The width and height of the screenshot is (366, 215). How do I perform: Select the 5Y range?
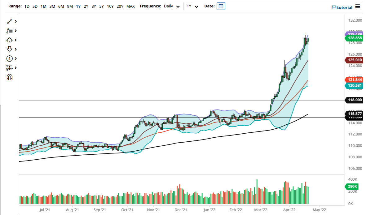point(102,6)
